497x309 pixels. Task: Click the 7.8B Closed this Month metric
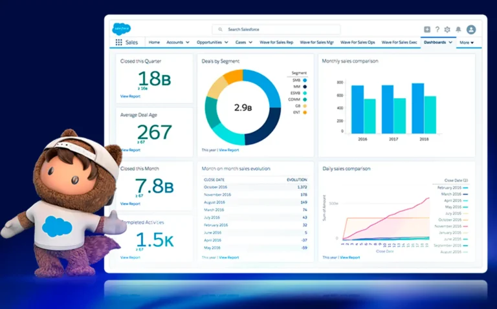pyautogui.click(x=155, y=186)
